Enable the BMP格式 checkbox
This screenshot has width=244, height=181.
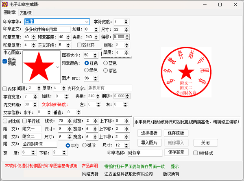196,153
